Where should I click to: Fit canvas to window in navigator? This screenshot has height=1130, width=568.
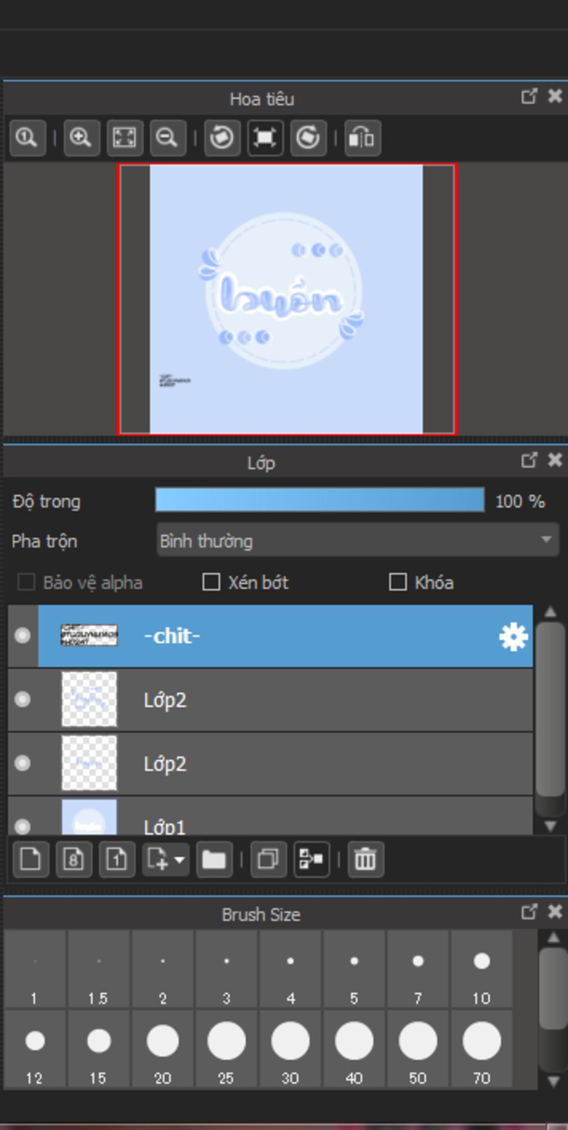coord(125,138)
